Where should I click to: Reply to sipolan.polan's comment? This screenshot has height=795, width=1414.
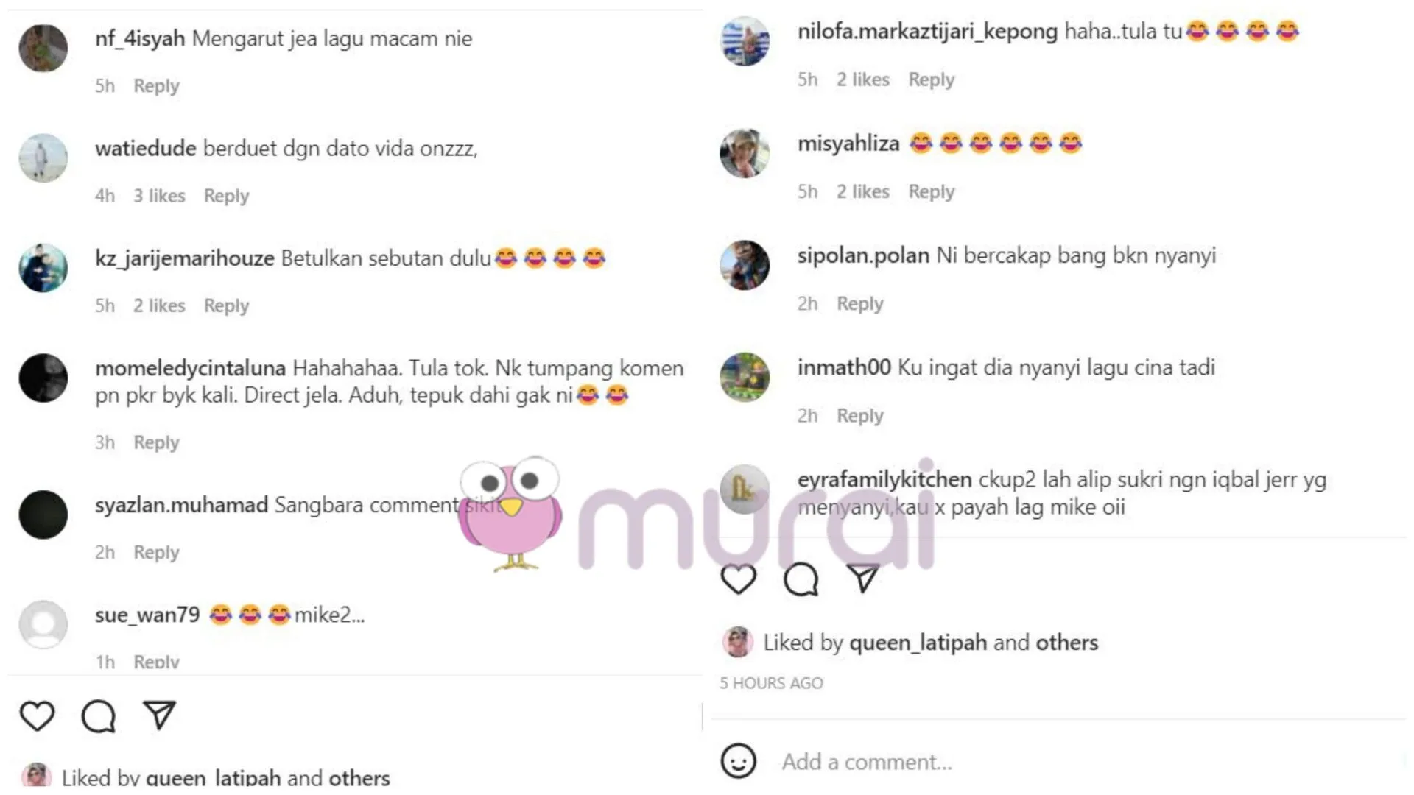pyautogui.click(x=859, y=304)
